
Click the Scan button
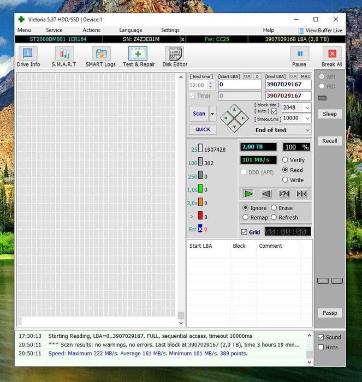pyautogui.click(x=199, y=114)
